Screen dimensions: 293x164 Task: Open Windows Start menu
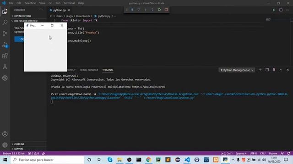pos(5,160)
